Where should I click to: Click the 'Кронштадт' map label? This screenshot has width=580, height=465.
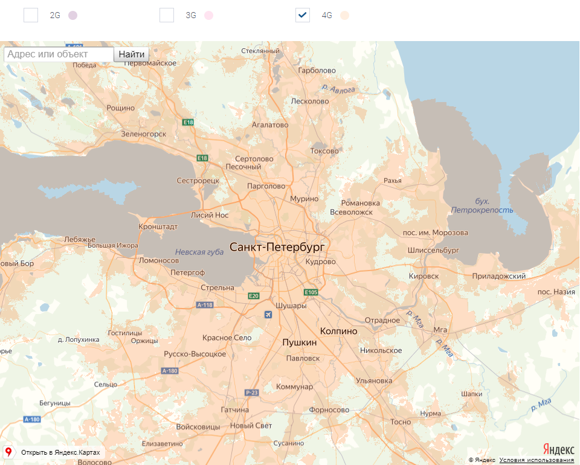(158, 226)
